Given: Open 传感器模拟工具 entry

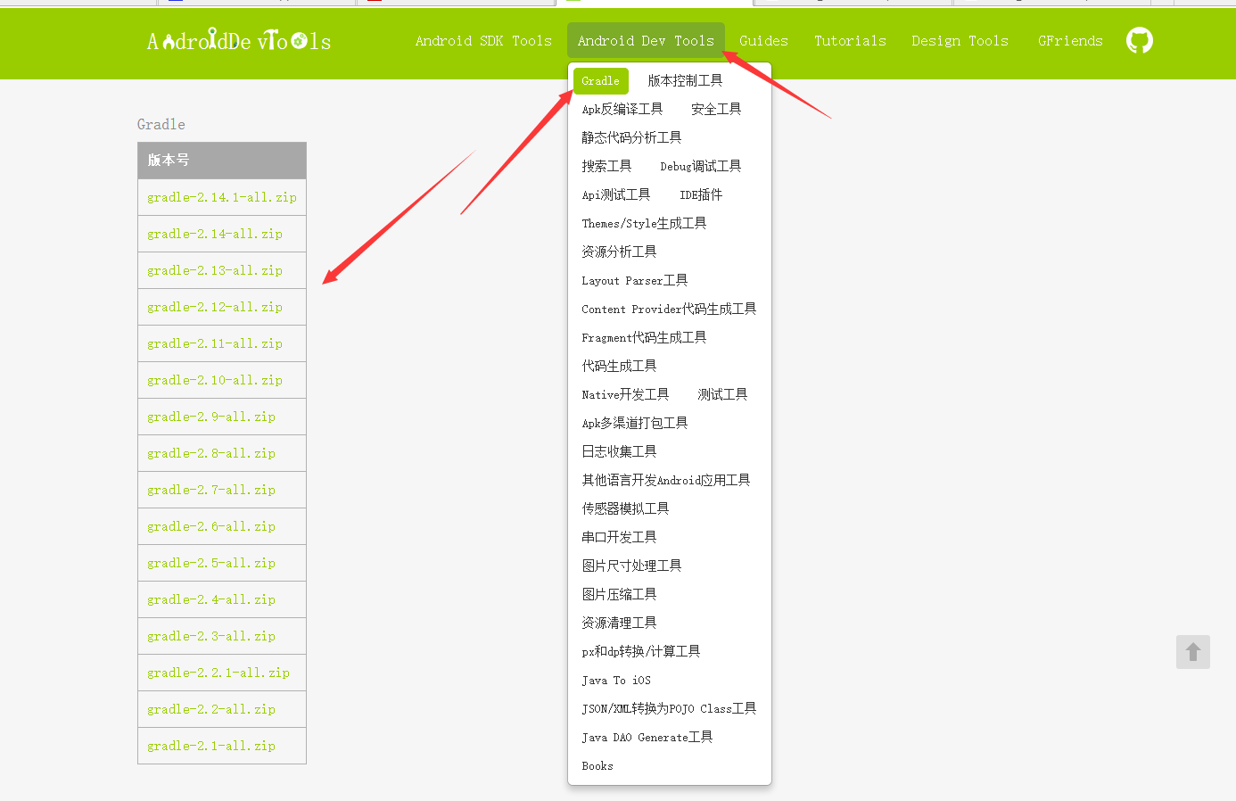Looking at the screenshot, I should coord(625,509).
